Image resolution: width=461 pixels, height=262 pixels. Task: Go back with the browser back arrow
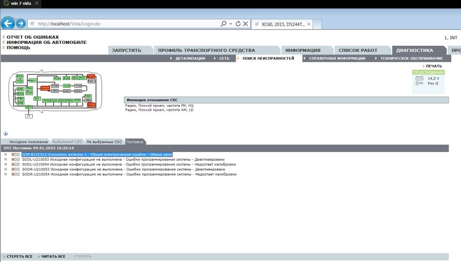7,23
